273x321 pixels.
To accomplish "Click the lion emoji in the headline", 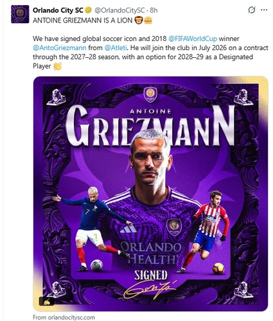I will coord(139,21).
